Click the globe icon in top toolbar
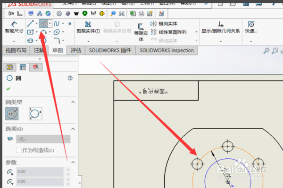This screenshot has width=283, height=188. point(48,14)
